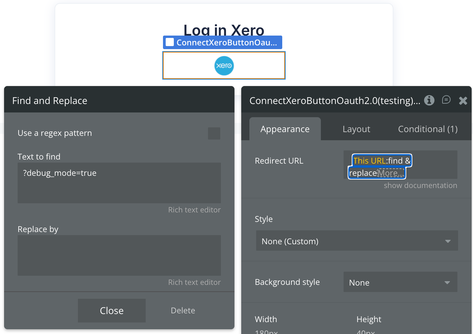
Task: Select the Appearance tab
Action: 285,129
